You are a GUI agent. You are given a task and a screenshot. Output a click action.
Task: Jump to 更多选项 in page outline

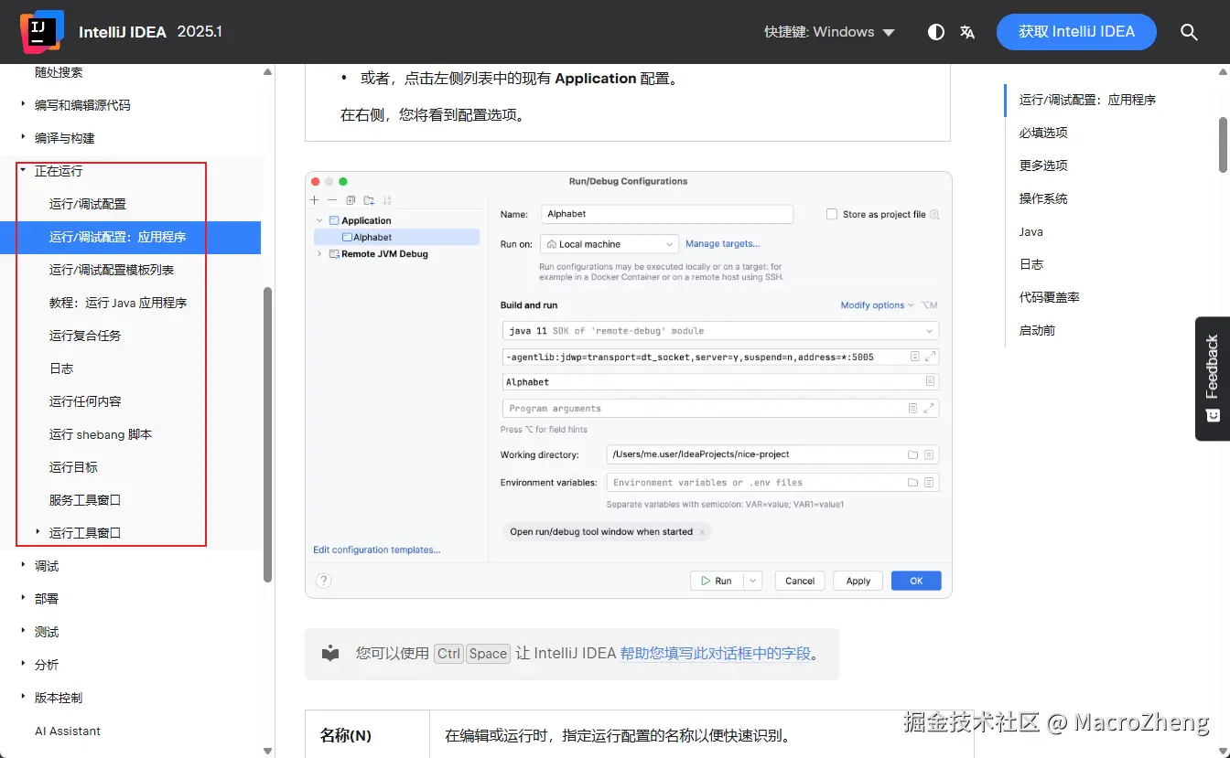(1043, 165)
